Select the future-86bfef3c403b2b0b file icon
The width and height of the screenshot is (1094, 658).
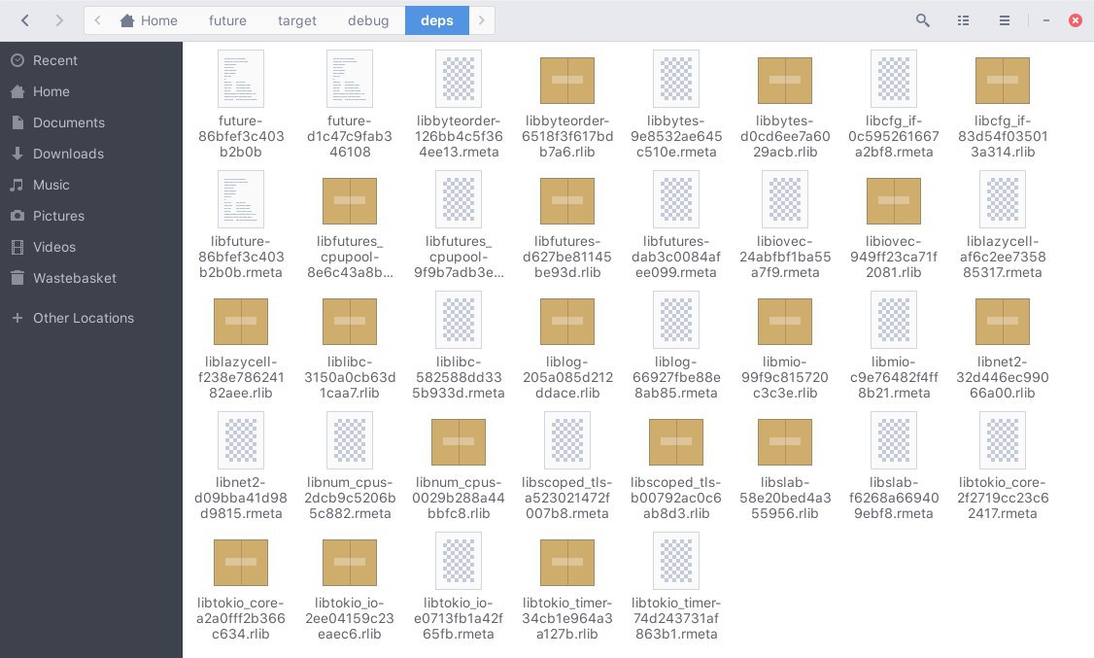[x=241, y=79]
